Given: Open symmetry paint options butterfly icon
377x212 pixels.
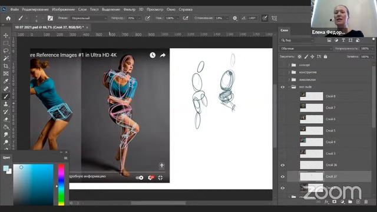Looking at the screenshot, I should pyautogui.click(x=274, y=18).
